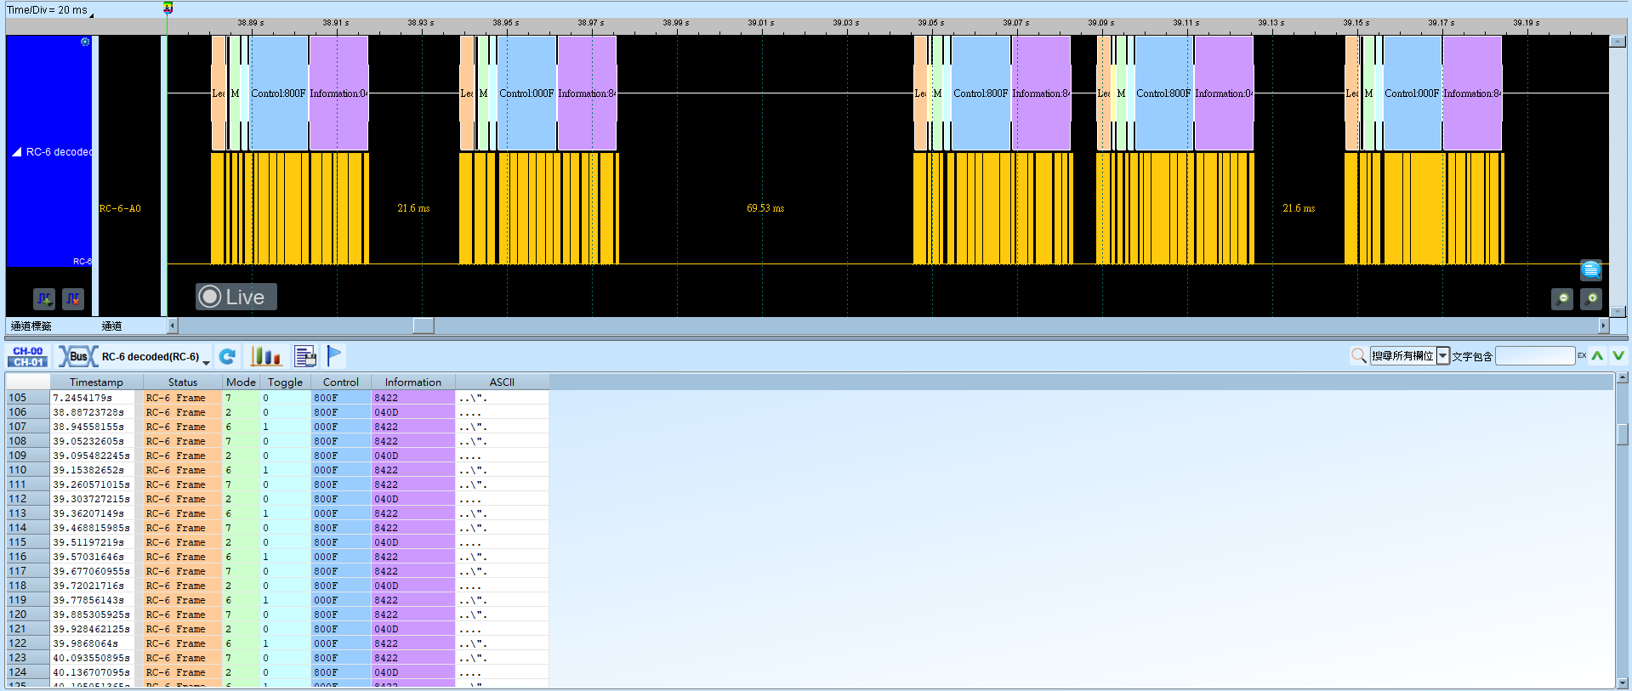Click the Timestamp column header

coord(96,382)
